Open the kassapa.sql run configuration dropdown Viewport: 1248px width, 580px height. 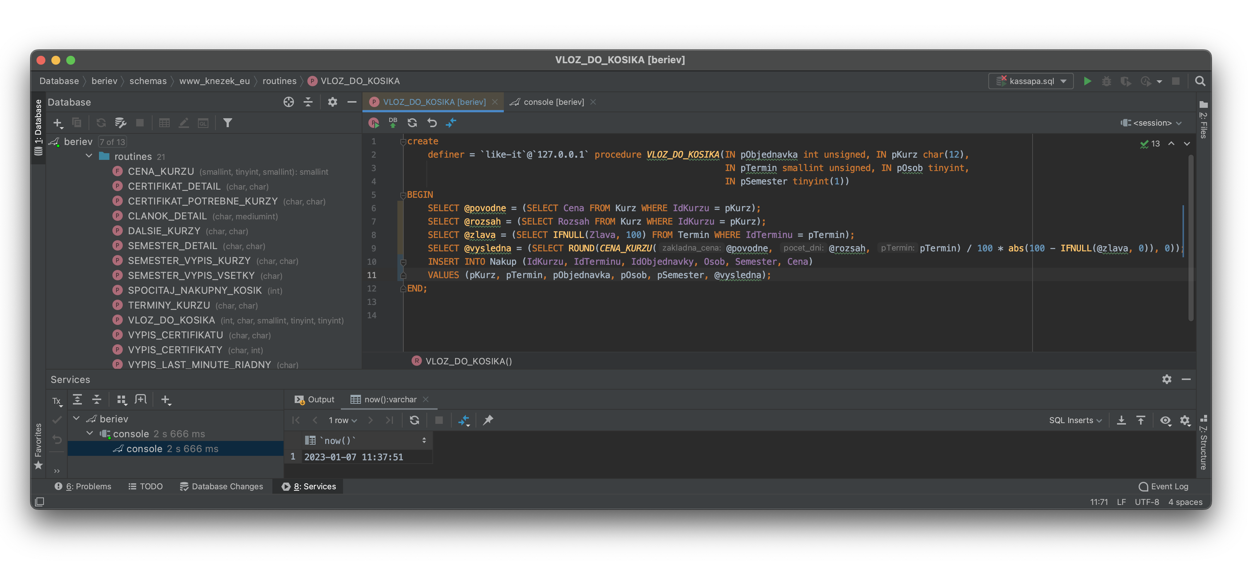point(1030,81)
